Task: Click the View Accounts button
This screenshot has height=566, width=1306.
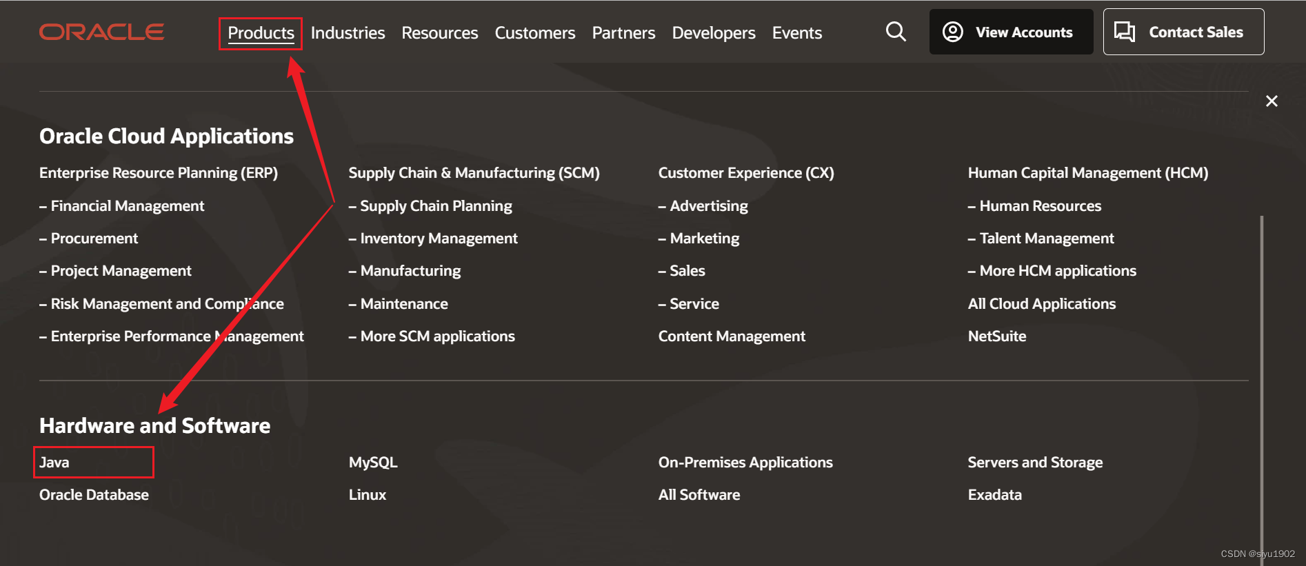Action: point(1011,32)
